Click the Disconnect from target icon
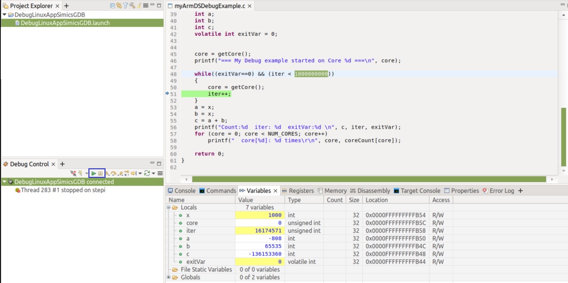Screen dimensions: 568x283 click(73, 173)
